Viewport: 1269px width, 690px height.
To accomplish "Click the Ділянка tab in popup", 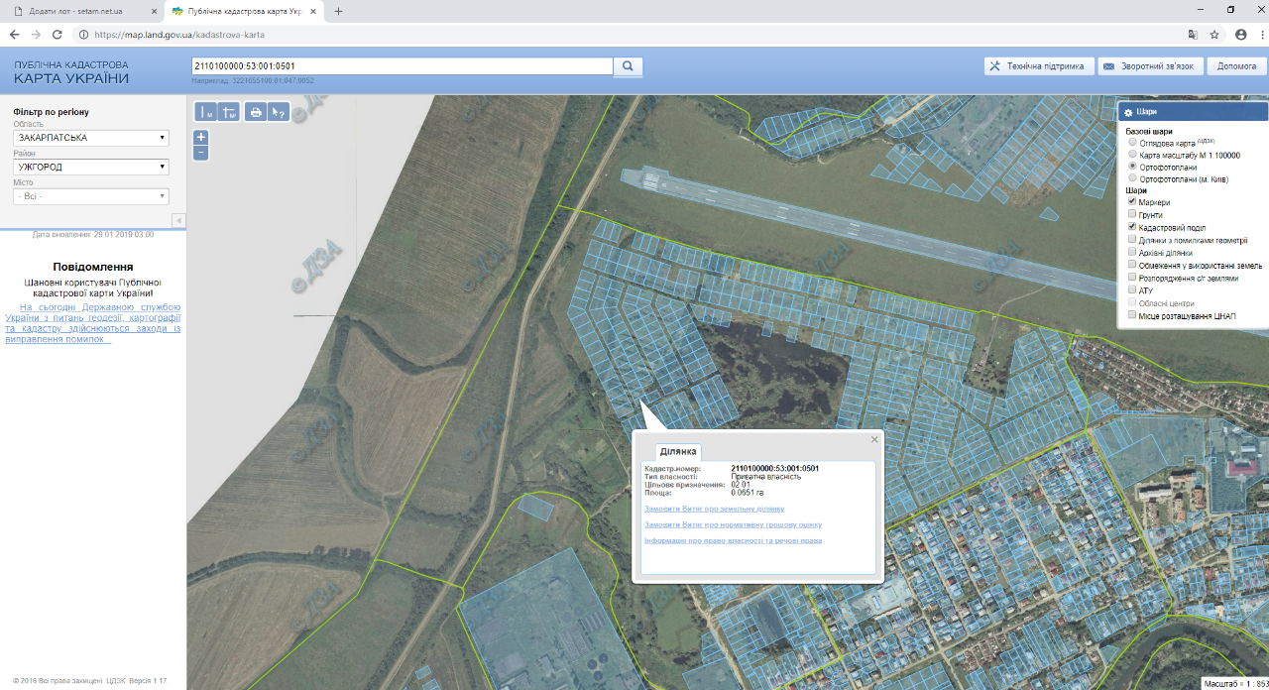I will click(x=678, y=452).
